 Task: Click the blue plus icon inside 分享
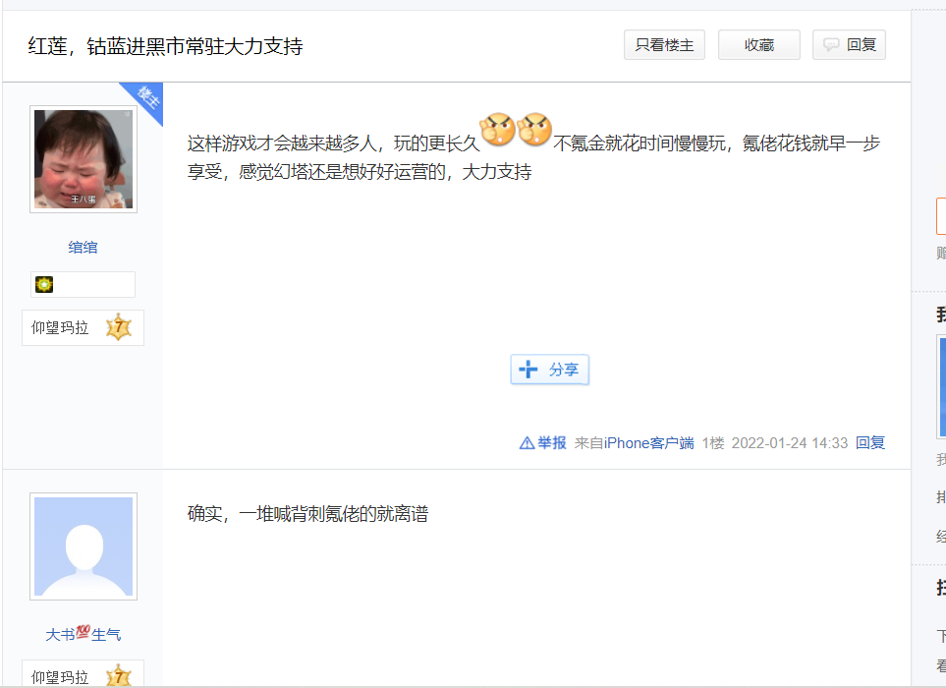point(528,369)
